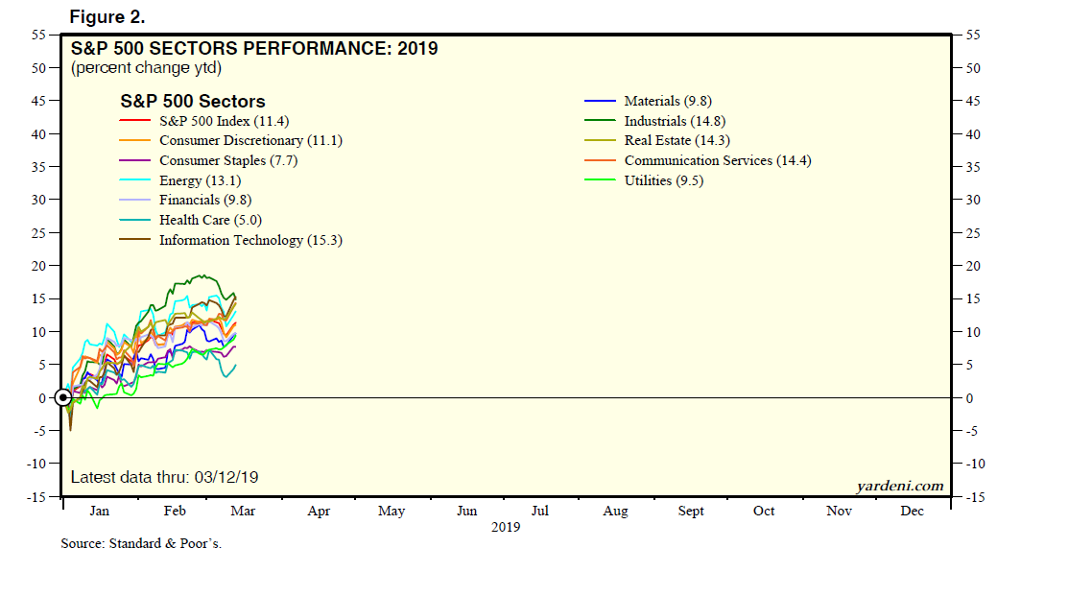
Task: Select the Information Technology (15.3) legend label
Action: [250, 240]
